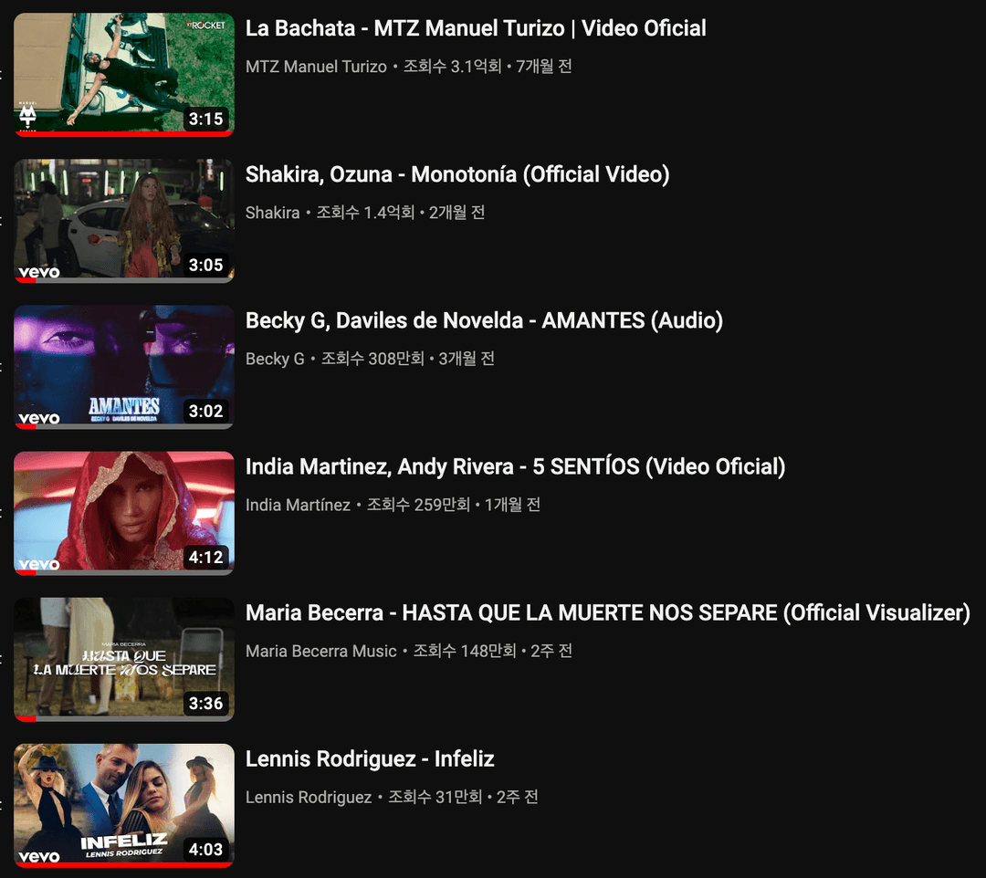Click title Becky G, Daviles de Novelda - AMANTES
The height and width of the screenshot is (878, 986).
tap(484, 320)
